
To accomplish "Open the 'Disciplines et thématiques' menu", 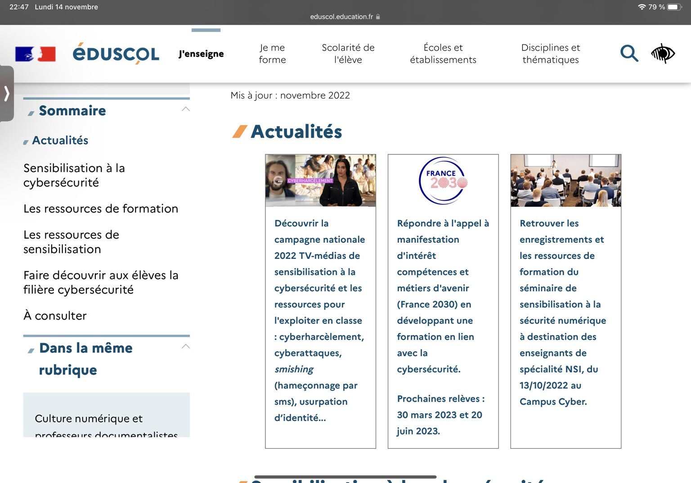I will click(x=551, y=54).
